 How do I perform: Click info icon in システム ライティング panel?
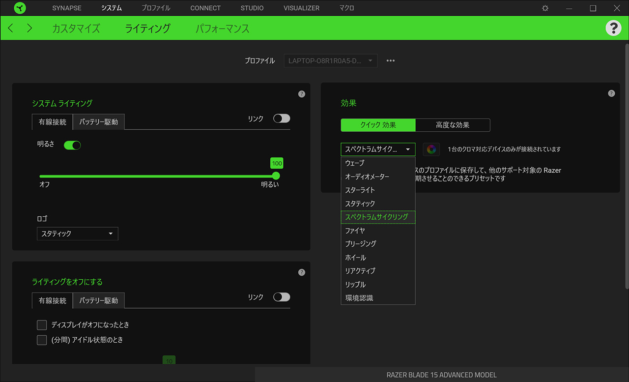click(x=302, y=94)
